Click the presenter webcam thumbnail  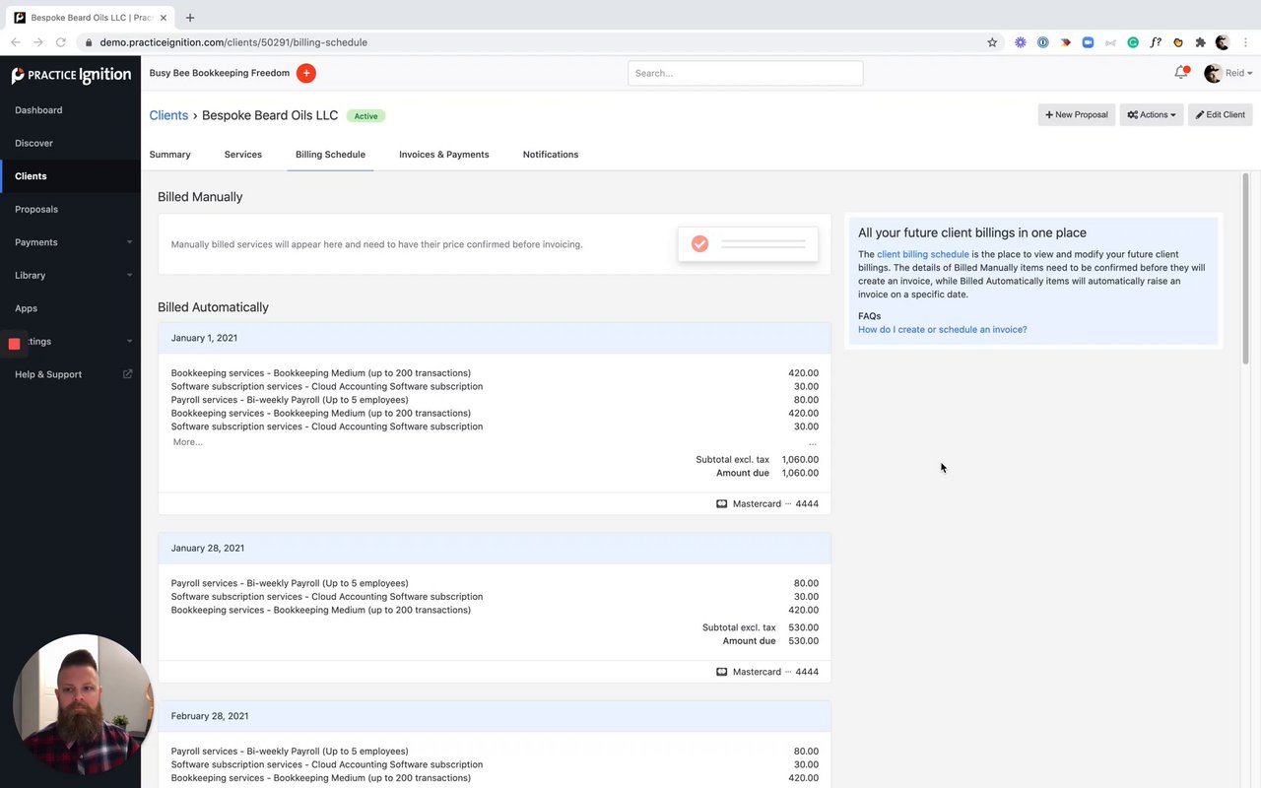pyautogui.click(x=83, y=706)
